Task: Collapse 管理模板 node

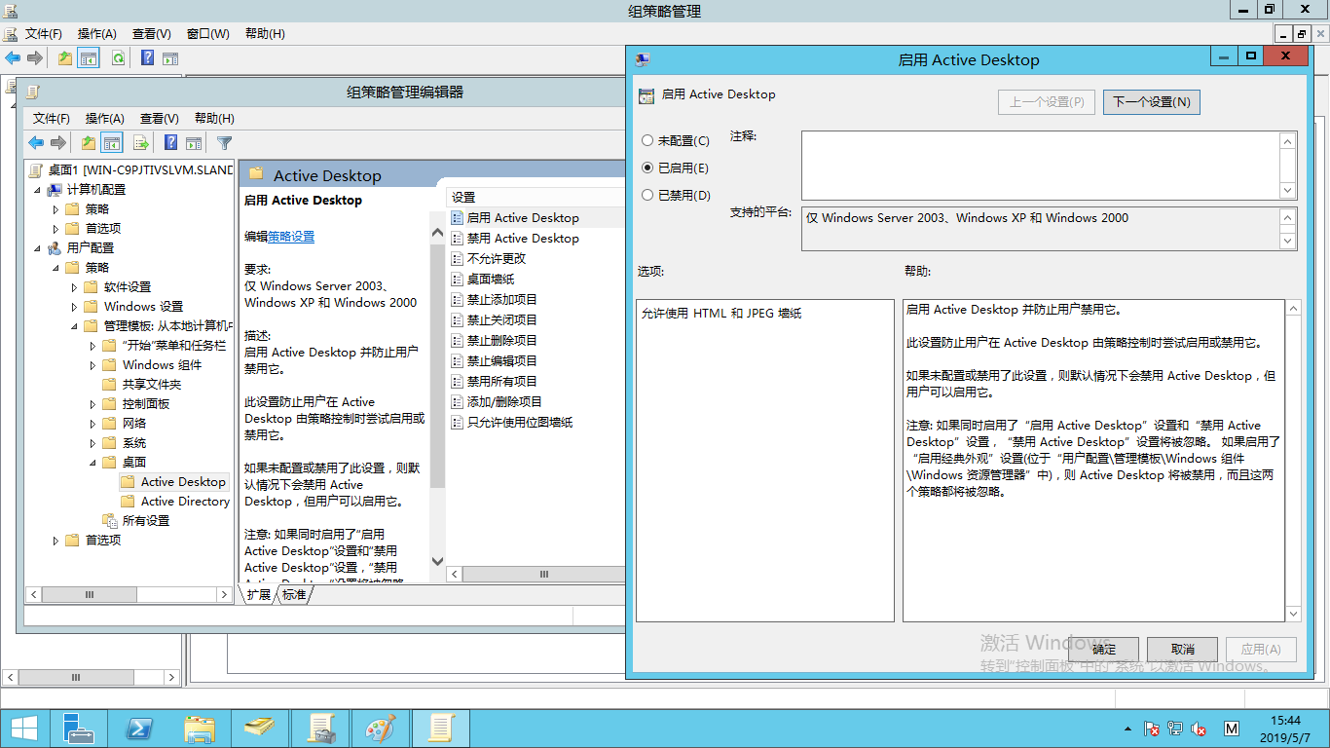Action: [x=75, y=326]
